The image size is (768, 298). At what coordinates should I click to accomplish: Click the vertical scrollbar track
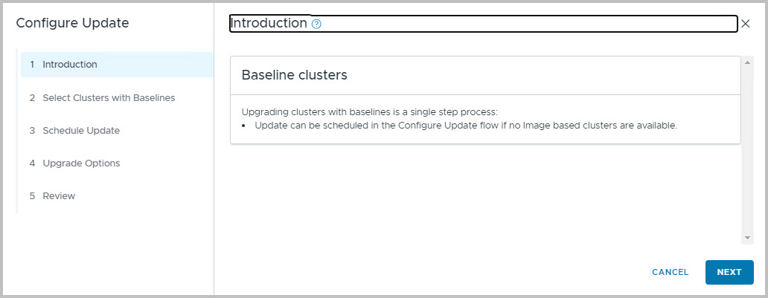coord(747,150)
